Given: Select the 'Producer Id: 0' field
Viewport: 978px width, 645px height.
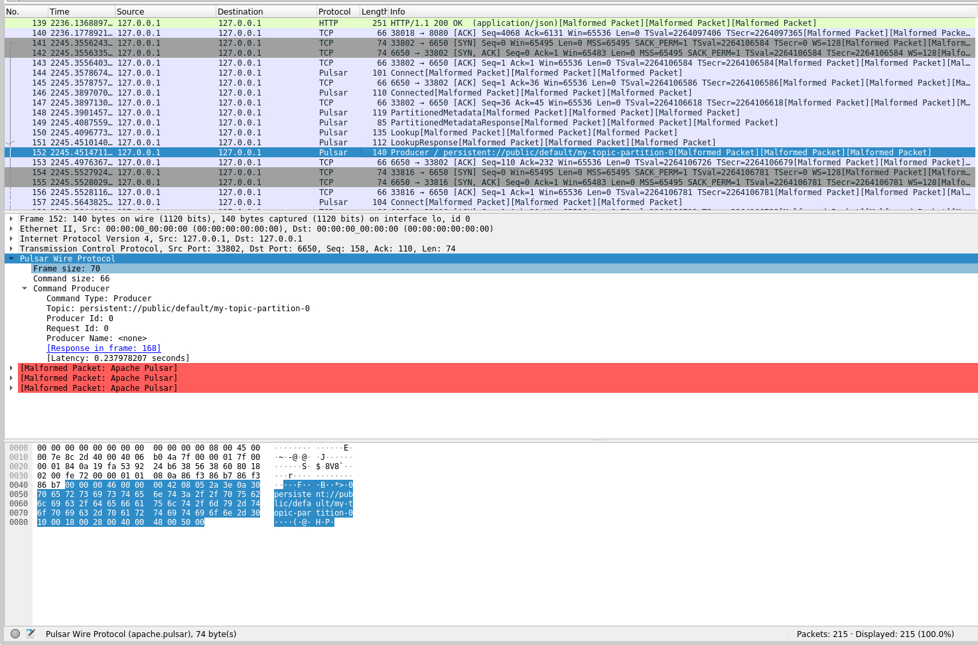Looking at the screenshot, I should coord(80,318).
